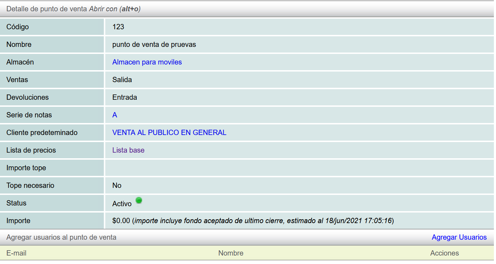The image size is (496, 264).
Task: Click the Acciones column header
Action: tap(444, 253)
